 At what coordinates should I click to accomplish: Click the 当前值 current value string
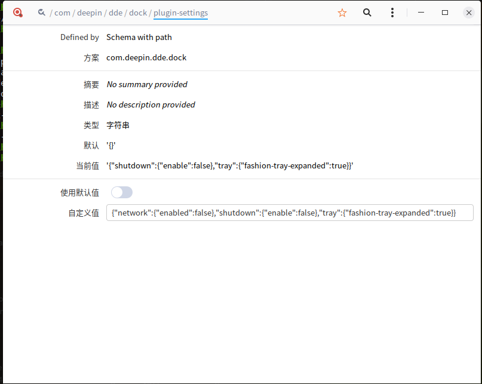(229, 165)
